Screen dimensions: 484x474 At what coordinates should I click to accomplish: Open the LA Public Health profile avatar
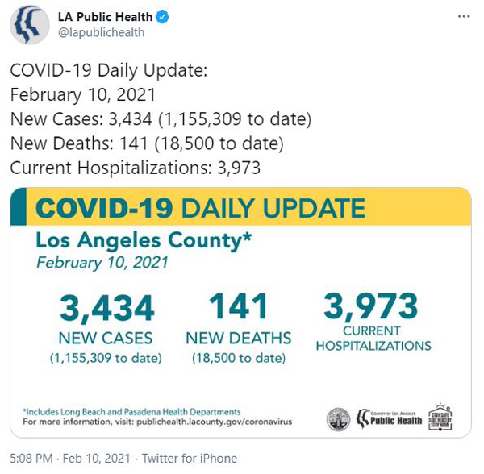click(x=29, y=25)
